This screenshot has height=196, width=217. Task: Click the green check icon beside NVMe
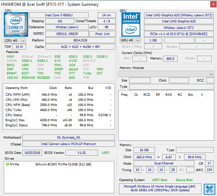pos(7,164)
